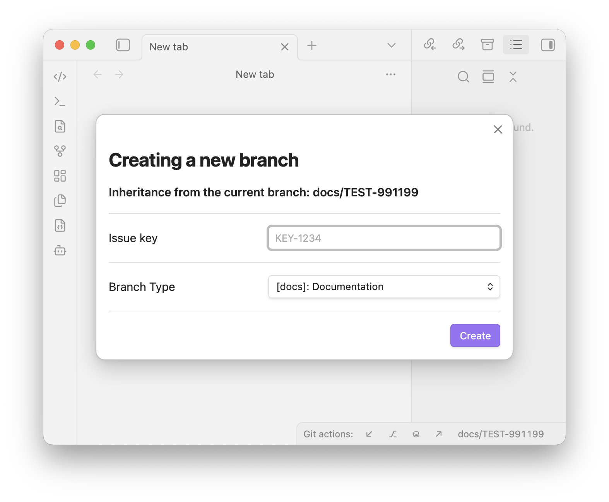Viewport: 609px width, 502px height.
Task: Add a new tab with plus icon
Action: 312,45
